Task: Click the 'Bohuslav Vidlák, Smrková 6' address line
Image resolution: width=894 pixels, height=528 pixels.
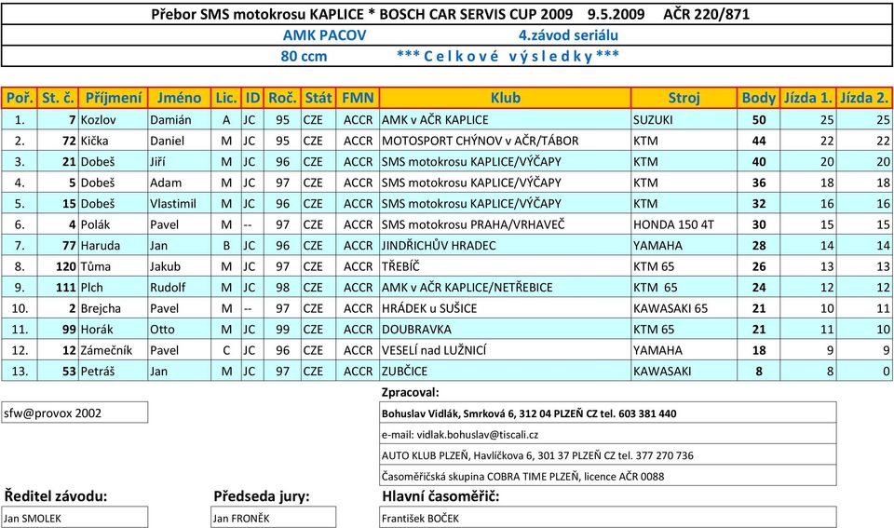Action: (x=608, y=413)
